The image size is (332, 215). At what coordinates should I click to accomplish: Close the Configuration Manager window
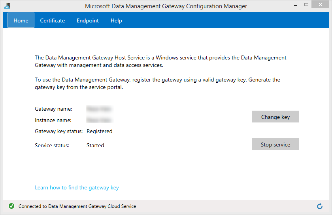coord(321,5)
